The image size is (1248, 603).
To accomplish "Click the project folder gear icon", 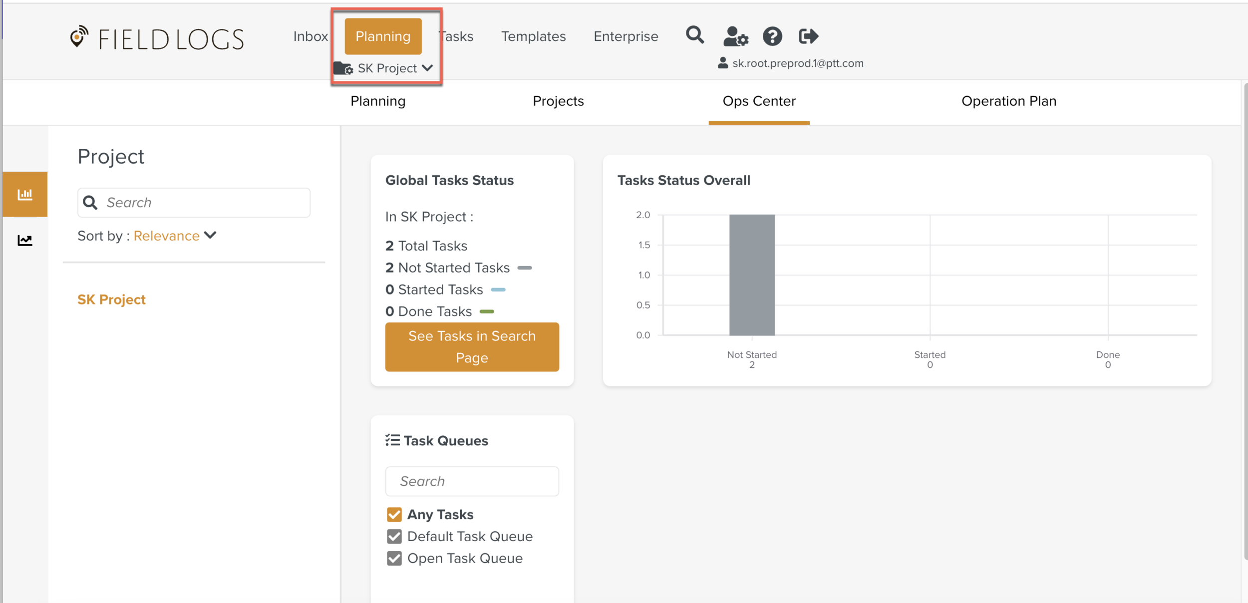I will tap(343, 68).
